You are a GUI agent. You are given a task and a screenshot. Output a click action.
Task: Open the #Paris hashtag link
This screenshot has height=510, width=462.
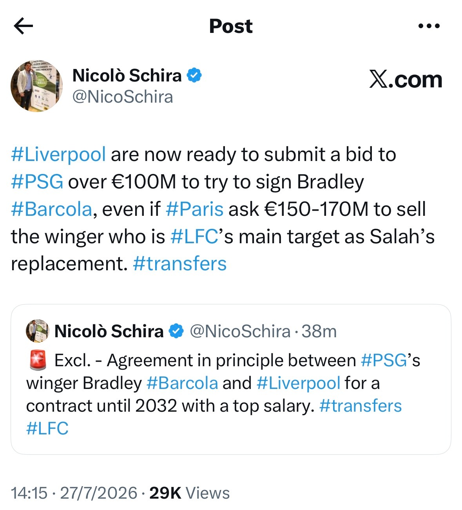194,209
